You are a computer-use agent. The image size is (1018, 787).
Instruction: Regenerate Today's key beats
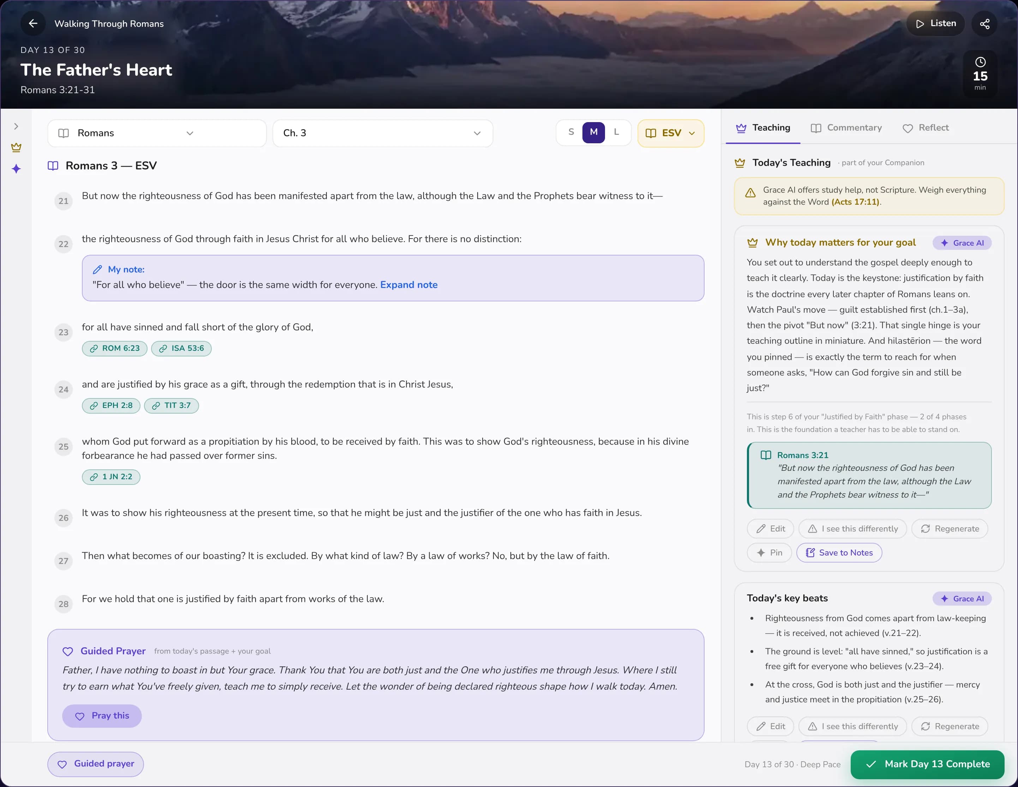tap(950, 726)
